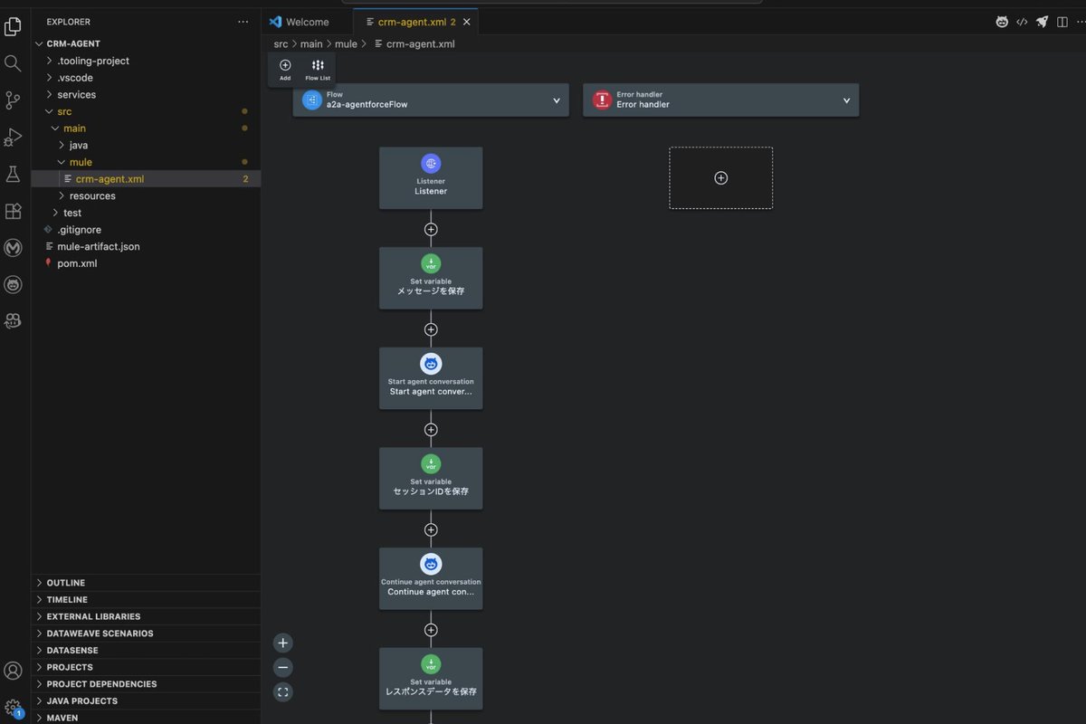Click the zoom in button on the canvas
Screen dimensions: 1086x724
(282, 642)
